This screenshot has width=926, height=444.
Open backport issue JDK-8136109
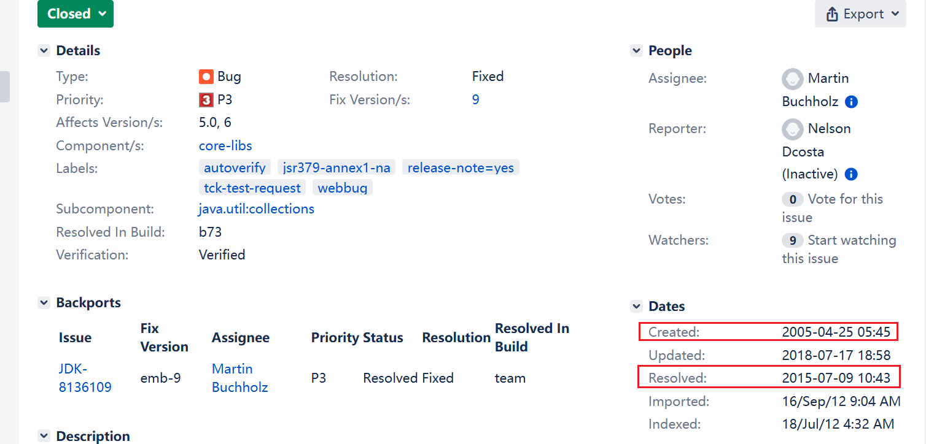click(x=85, y=378)
